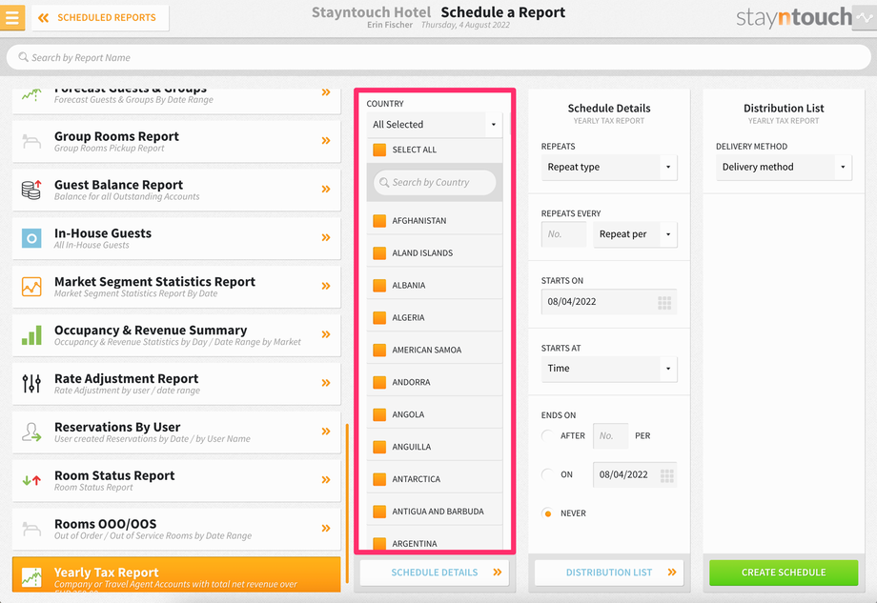Click the Schedule Details button
The width and height of the screenshot is (877, 603).
tap(435, 573)
